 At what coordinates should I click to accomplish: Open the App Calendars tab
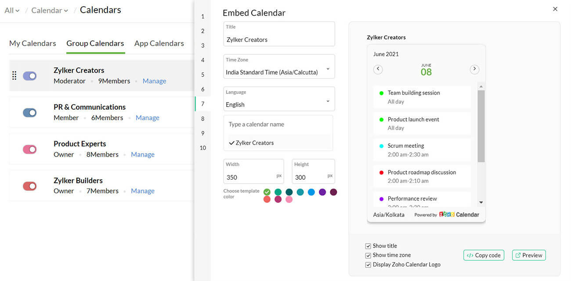[159, 43]
